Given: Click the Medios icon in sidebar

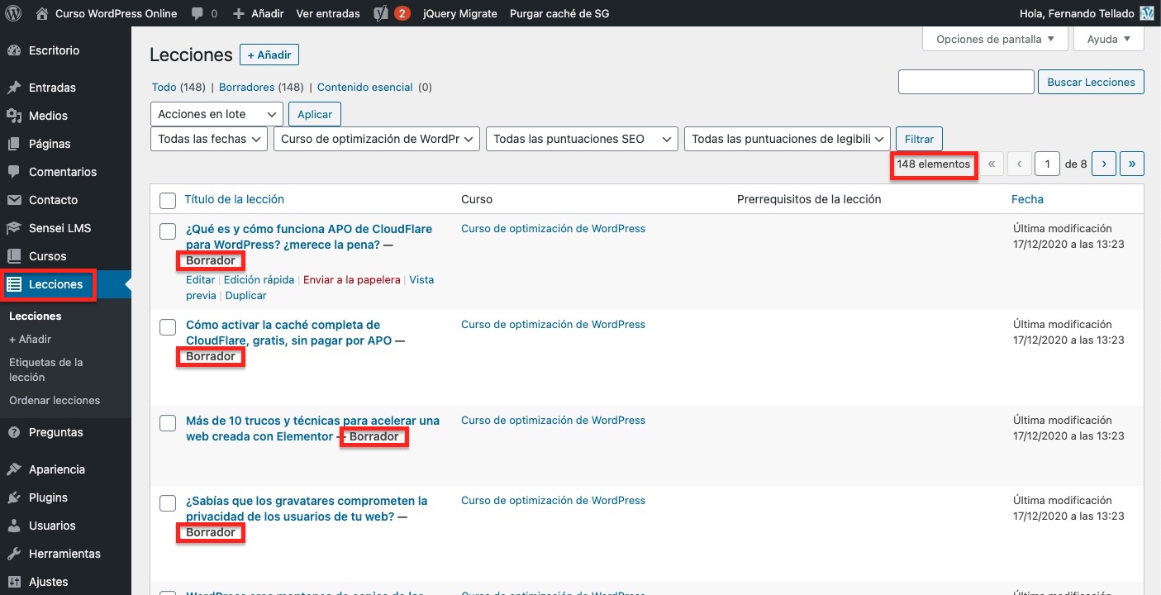Looking at the screenshot, I should [14, 116].
